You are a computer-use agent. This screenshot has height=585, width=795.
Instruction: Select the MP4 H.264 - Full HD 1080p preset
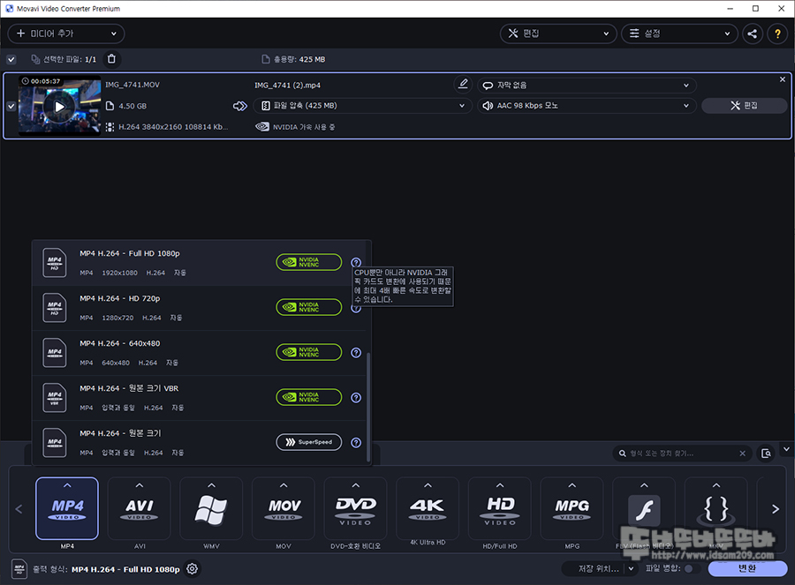[x=199, y=263]
